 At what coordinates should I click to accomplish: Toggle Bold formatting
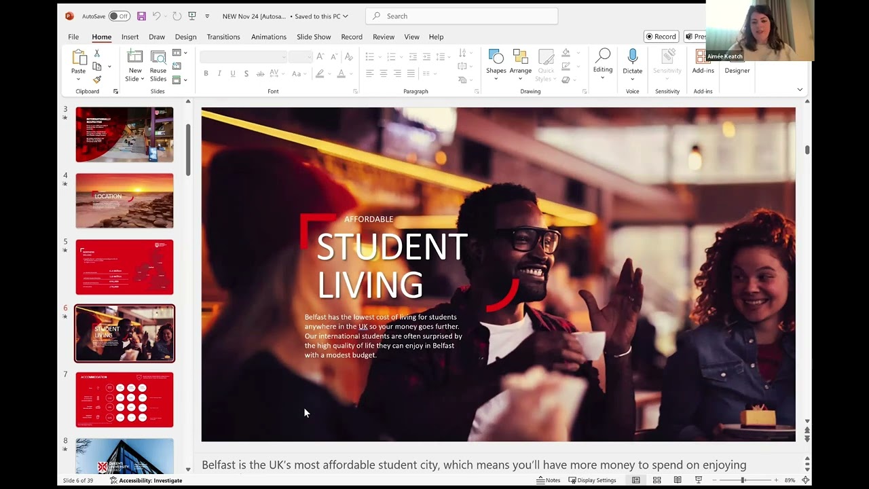coord(206,73)
